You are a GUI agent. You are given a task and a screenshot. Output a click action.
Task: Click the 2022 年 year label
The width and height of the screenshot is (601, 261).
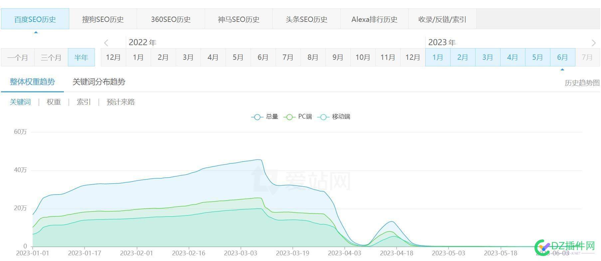[x=142, y=43]
